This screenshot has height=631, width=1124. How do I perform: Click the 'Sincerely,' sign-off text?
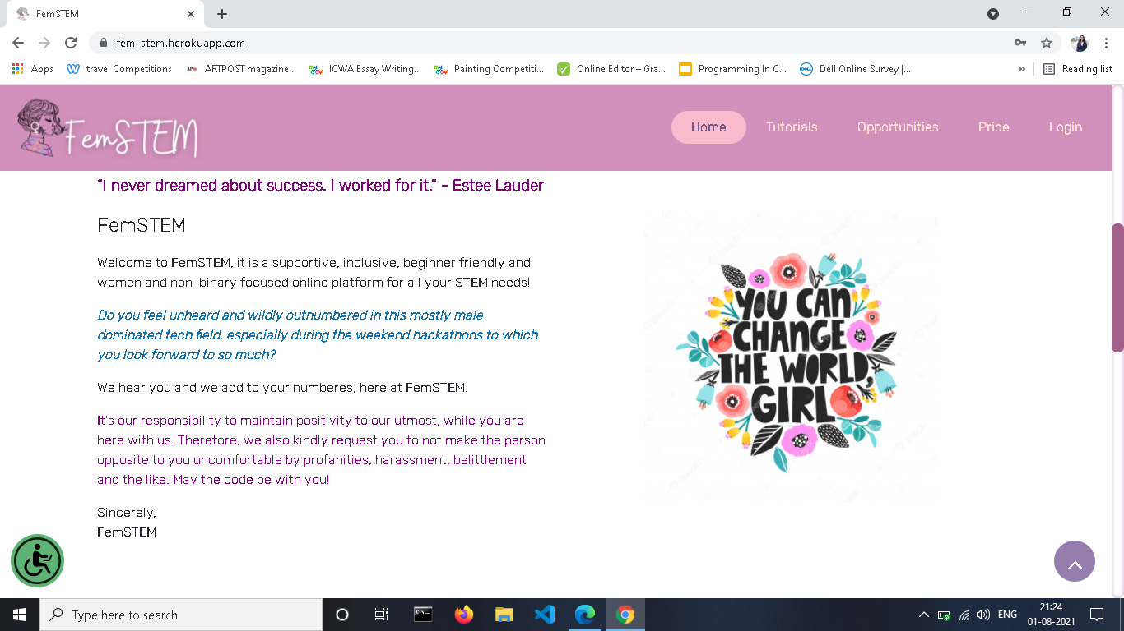pyautogui.click(x=127, y=513)
